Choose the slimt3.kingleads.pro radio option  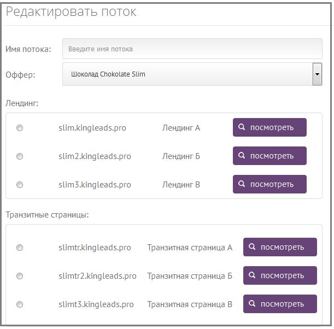click(x=20, y=304)
